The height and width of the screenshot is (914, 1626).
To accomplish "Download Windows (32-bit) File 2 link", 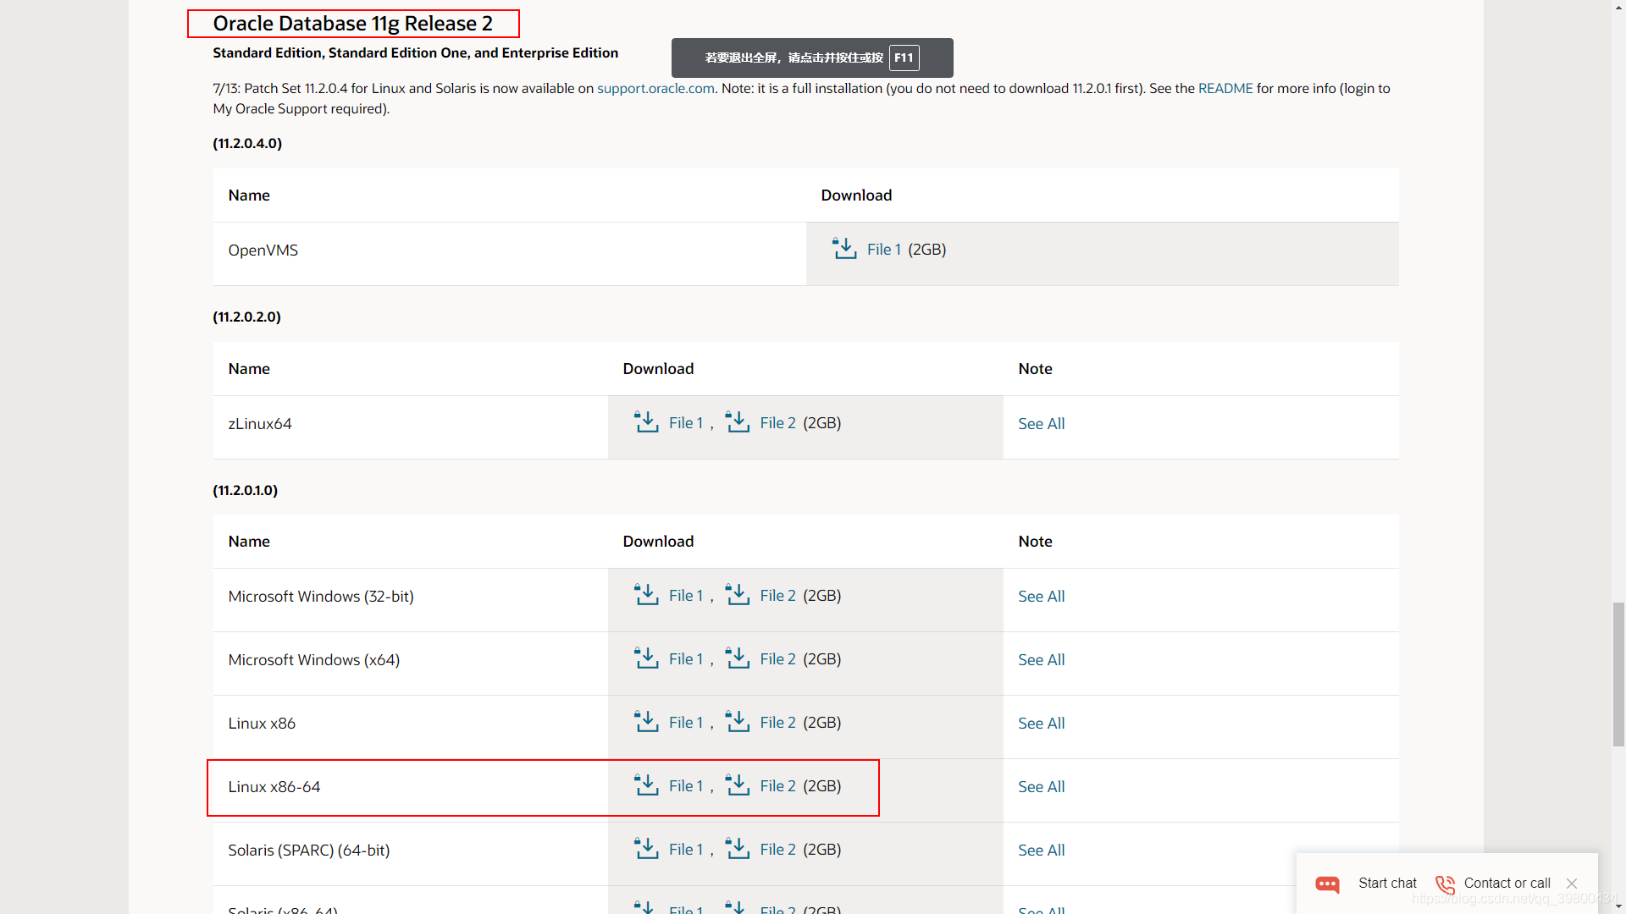I will click(777, 595).
